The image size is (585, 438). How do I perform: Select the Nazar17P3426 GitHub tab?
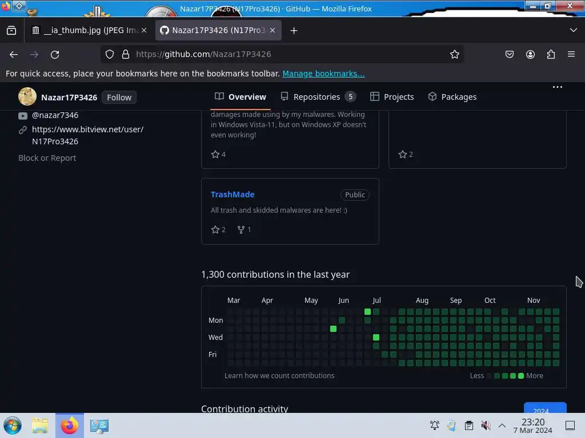pos(218,30)
